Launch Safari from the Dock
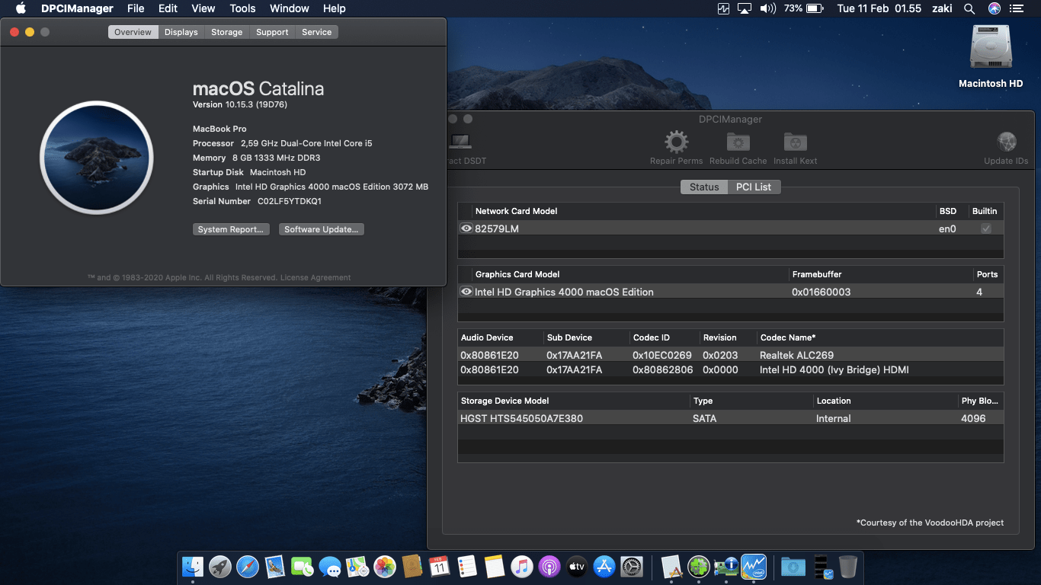 tap(248, 567)
